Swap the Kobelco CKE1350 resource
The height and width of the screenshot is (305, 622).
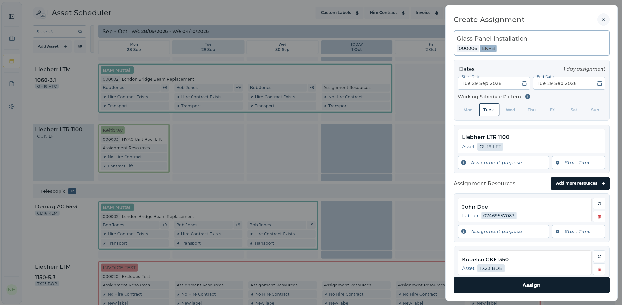pyautogui.click(x=599, y=256)
